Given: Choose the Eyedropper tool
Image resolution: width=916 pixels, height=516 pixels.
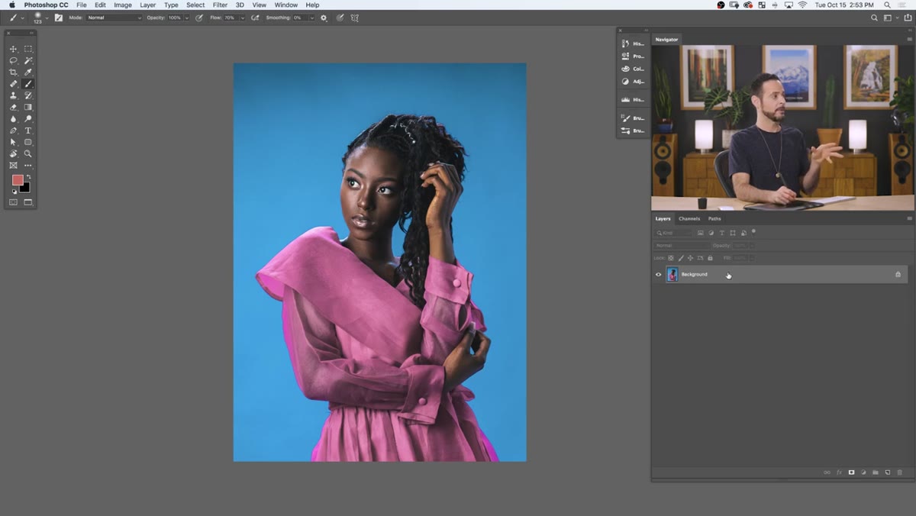Looking at the screenshot, I should pyautogui.click(x=28, y=72).
